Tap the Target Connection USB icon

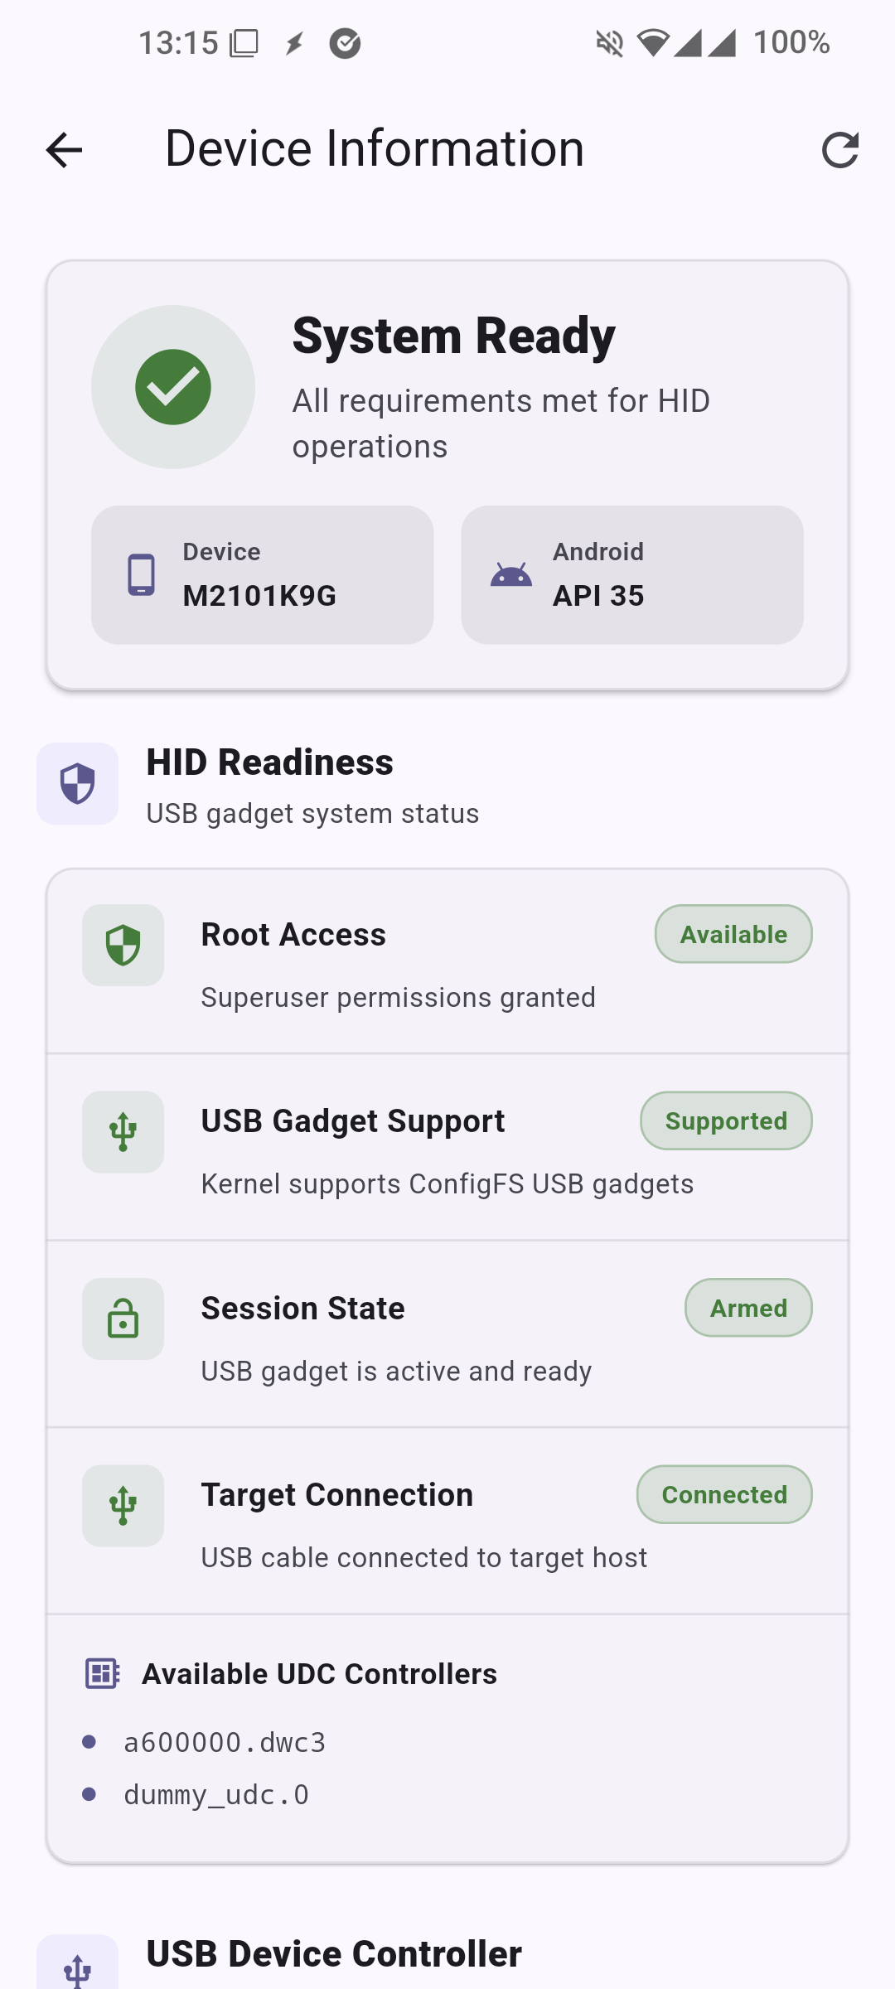[123, 1505]
